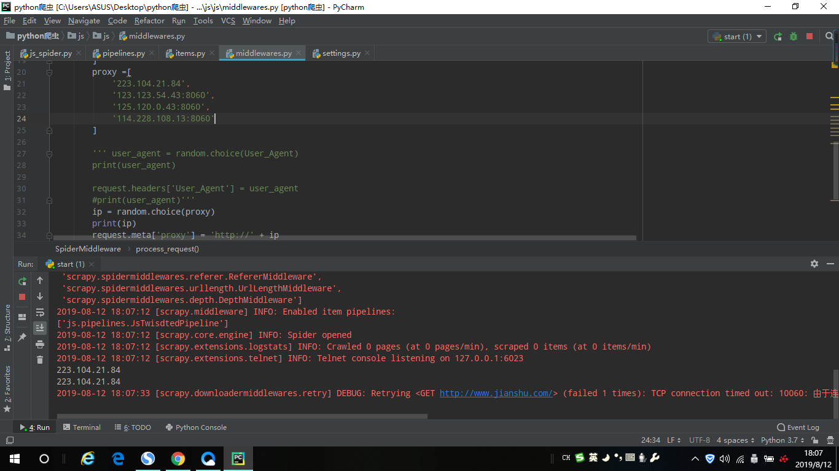Open the volume control in system tray

coord(725,458)
